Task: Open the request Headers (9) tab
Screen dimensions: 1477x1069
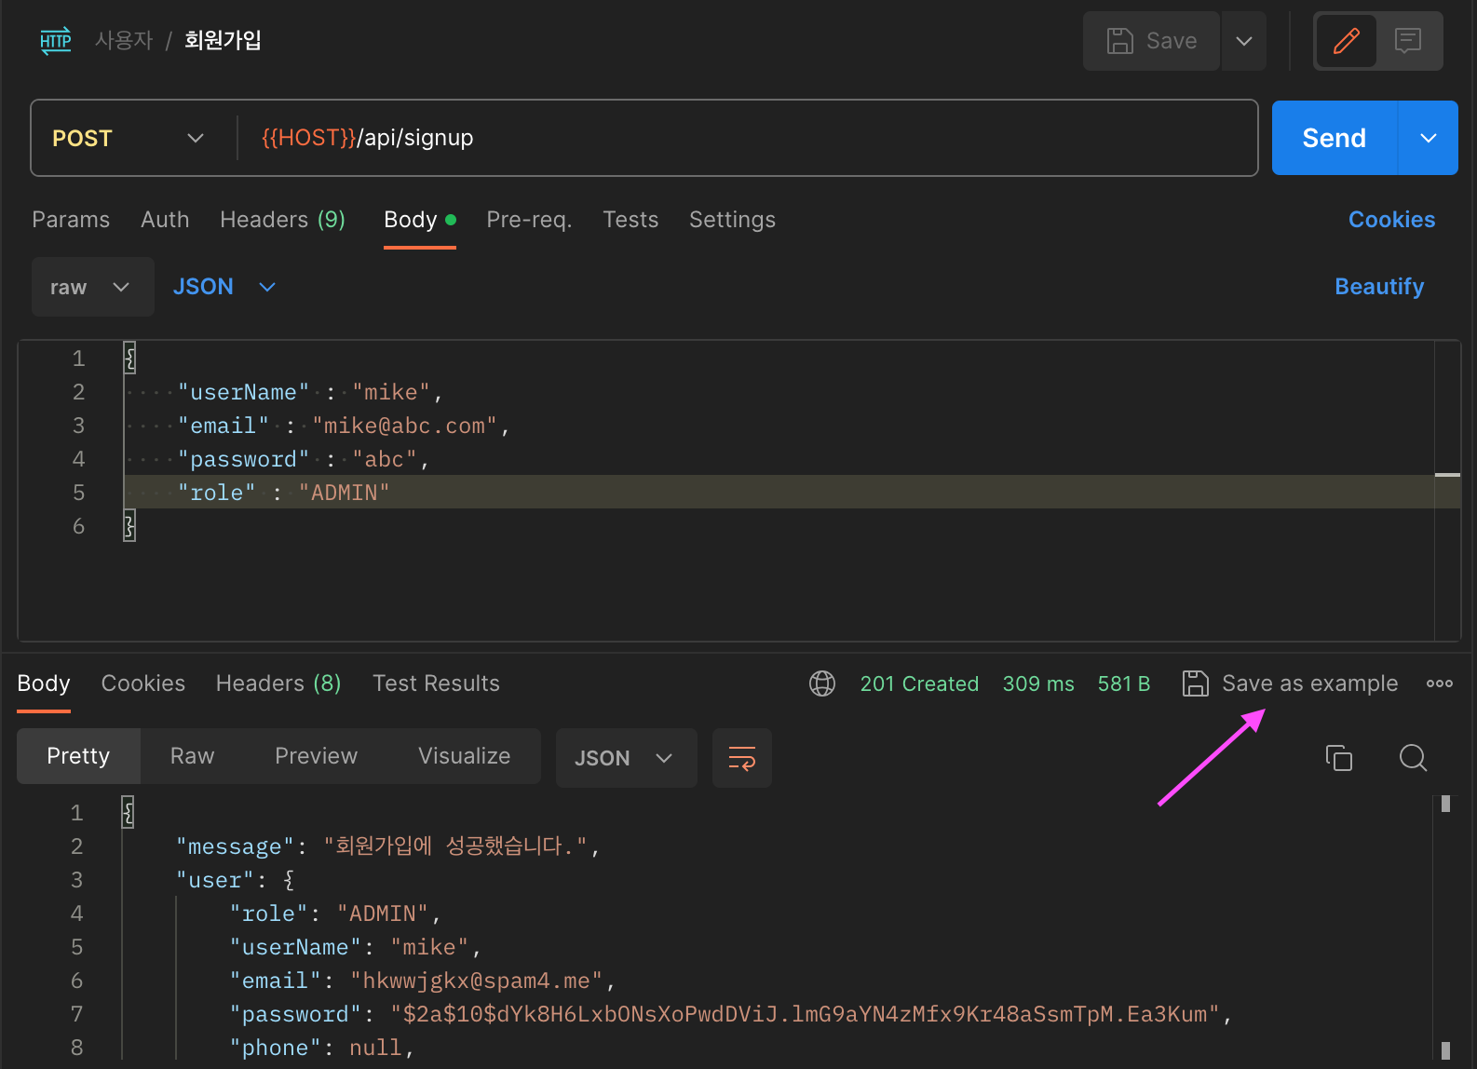Action: coord(282,220)
